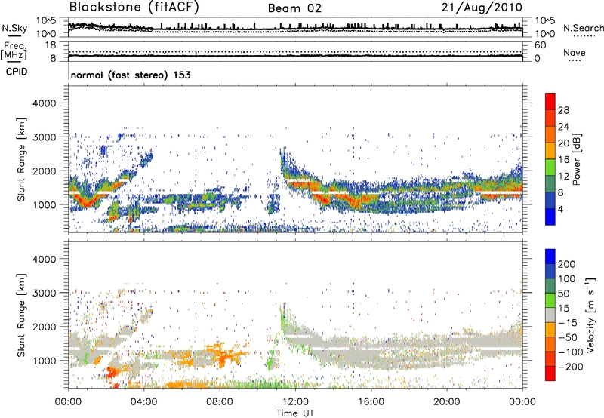Click the bright blue bottom Power colorbar segment
This screenshot has width=604, height=418.
(550, 217)
